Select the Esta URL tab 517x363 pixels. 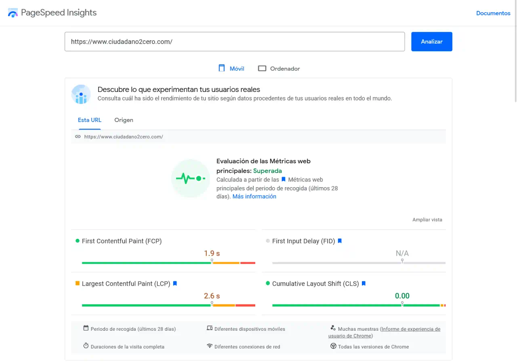coord(90,120)
